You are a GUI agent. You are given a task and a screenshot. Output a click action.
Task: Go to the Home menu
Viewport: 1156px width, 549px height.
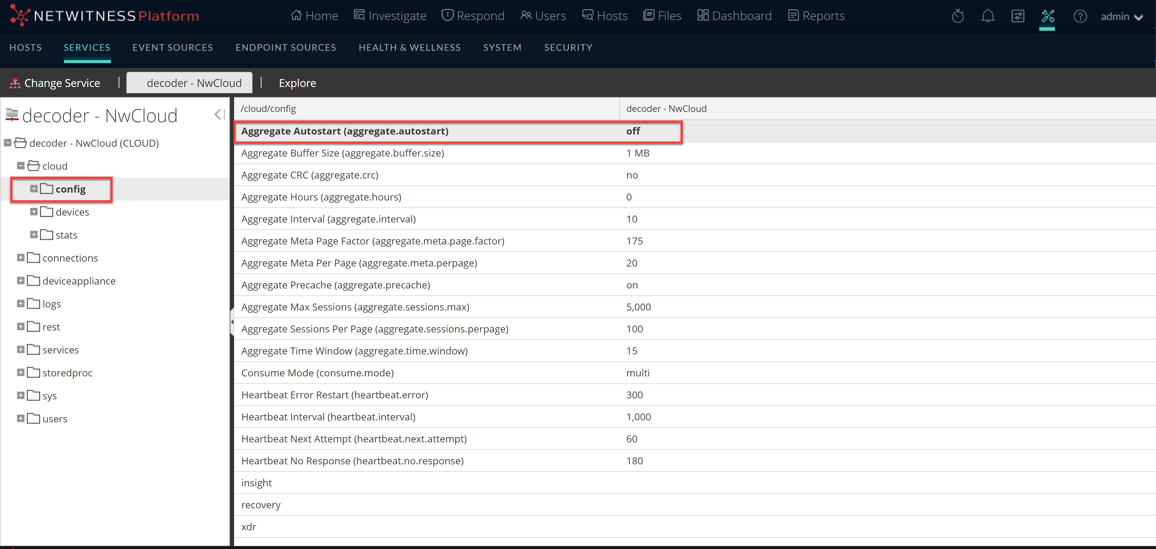coord(314,16)
